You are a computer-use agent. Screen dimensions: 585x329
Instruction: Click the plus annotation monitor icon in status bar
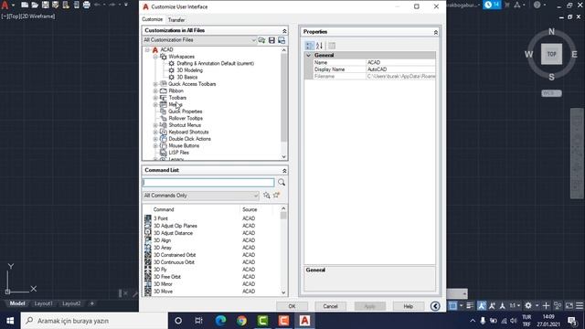point(546,305)
